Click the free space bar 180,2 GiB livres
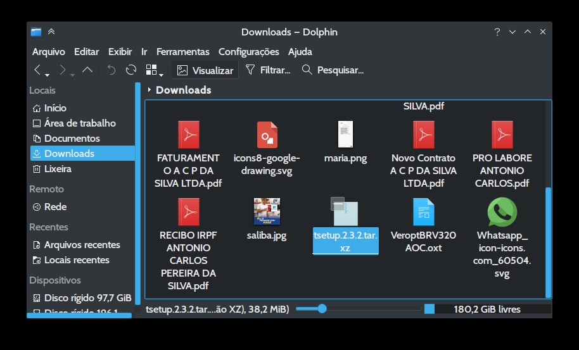 pos(487,309)
